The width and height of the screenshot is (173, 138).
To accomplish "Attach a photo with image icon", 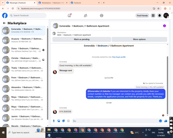I will [x=59, y=121].
